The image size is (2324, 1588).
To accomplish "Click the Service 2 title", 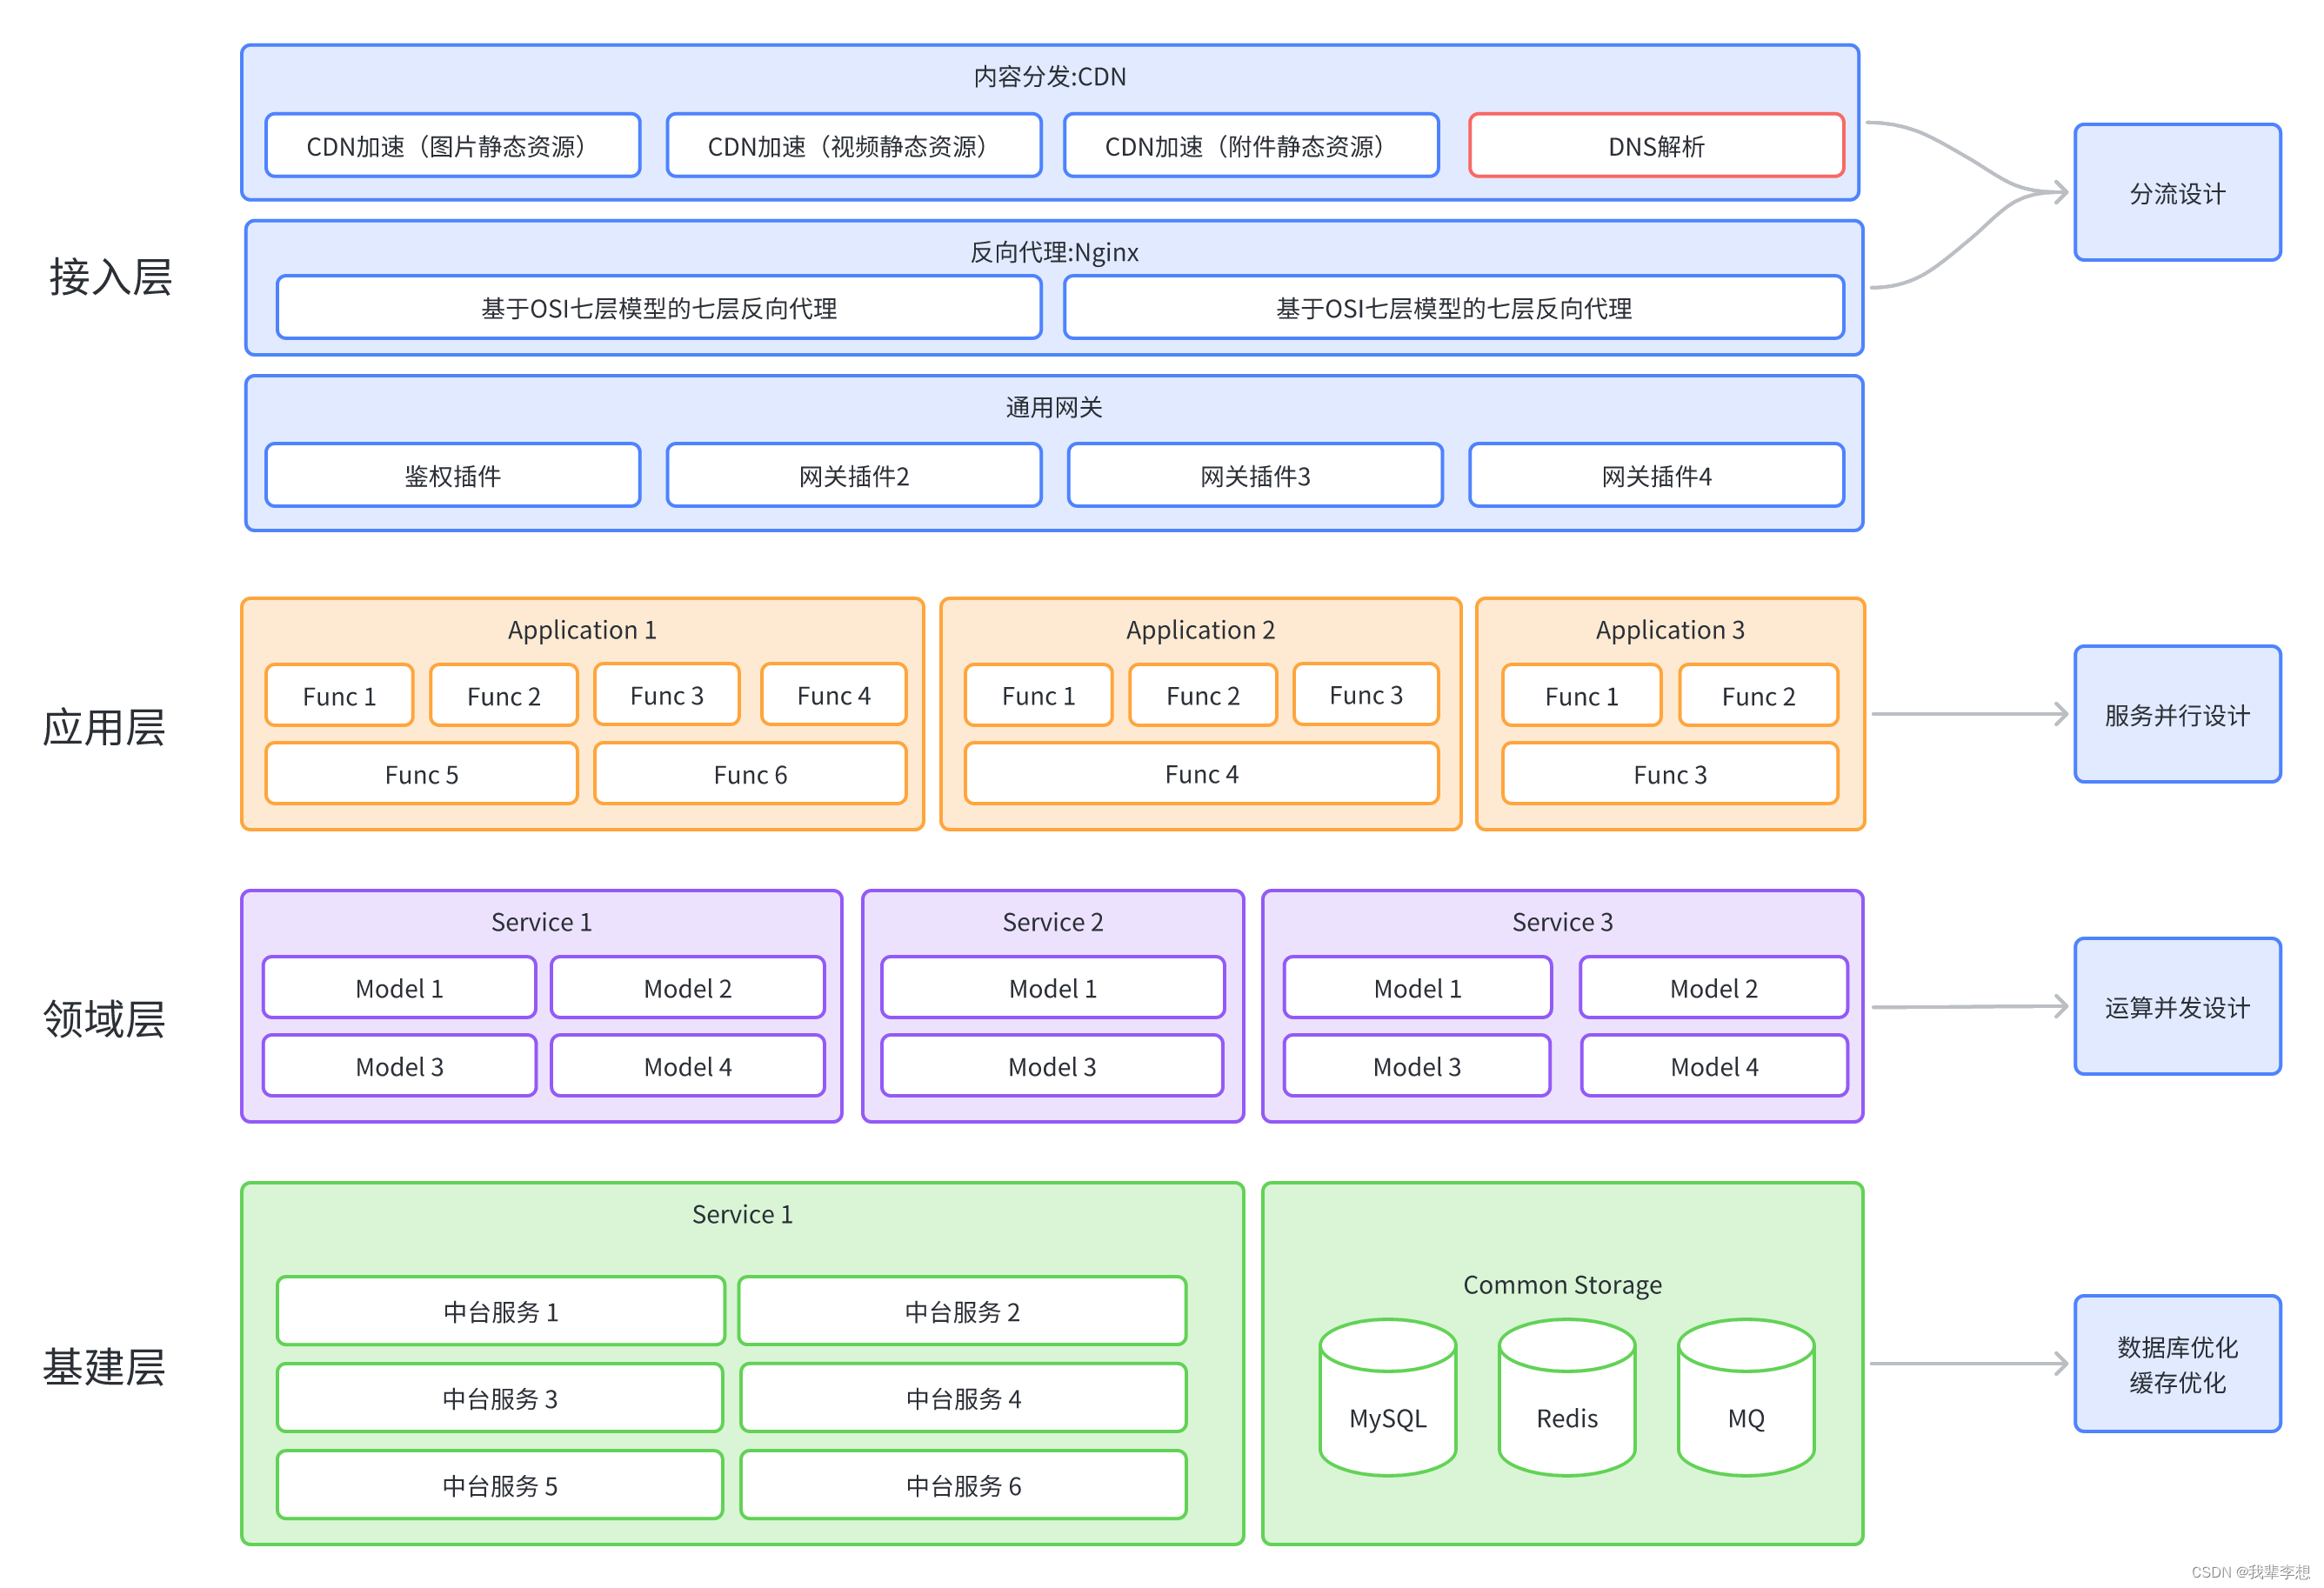I will coord(1053,922).
